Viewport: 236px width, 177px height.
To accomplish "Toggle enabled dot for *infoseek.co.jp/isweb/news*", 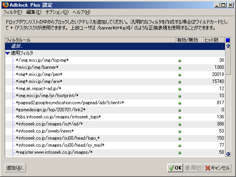I will pyautogui.click(x=179, y=131).
